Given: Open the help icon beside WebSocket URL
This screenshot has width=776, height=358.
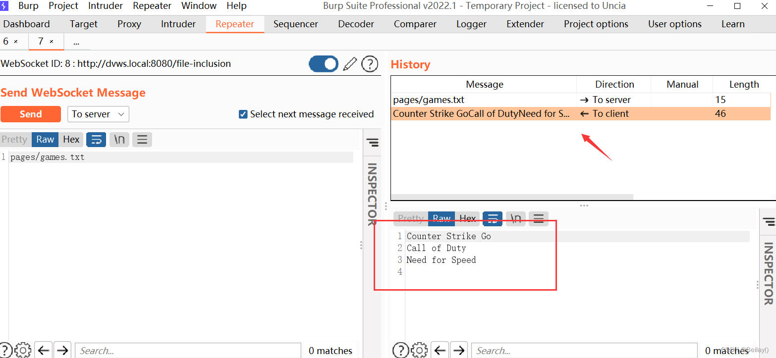Looking at the screenshot, I should click(x=370, y=64).
